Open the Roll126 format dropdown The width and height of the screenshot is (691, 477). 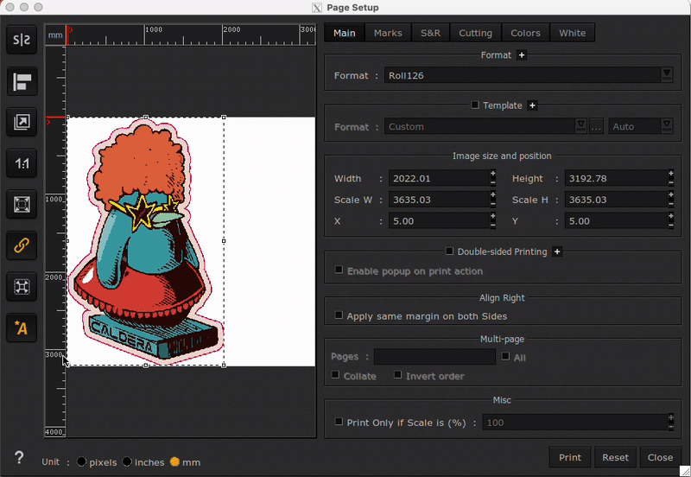(666, 75)
